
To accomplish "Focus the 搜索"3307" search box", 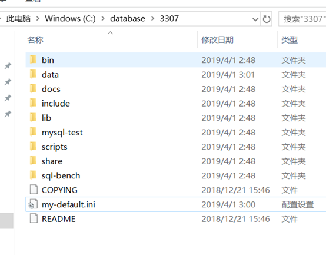I will click(302, 19).
